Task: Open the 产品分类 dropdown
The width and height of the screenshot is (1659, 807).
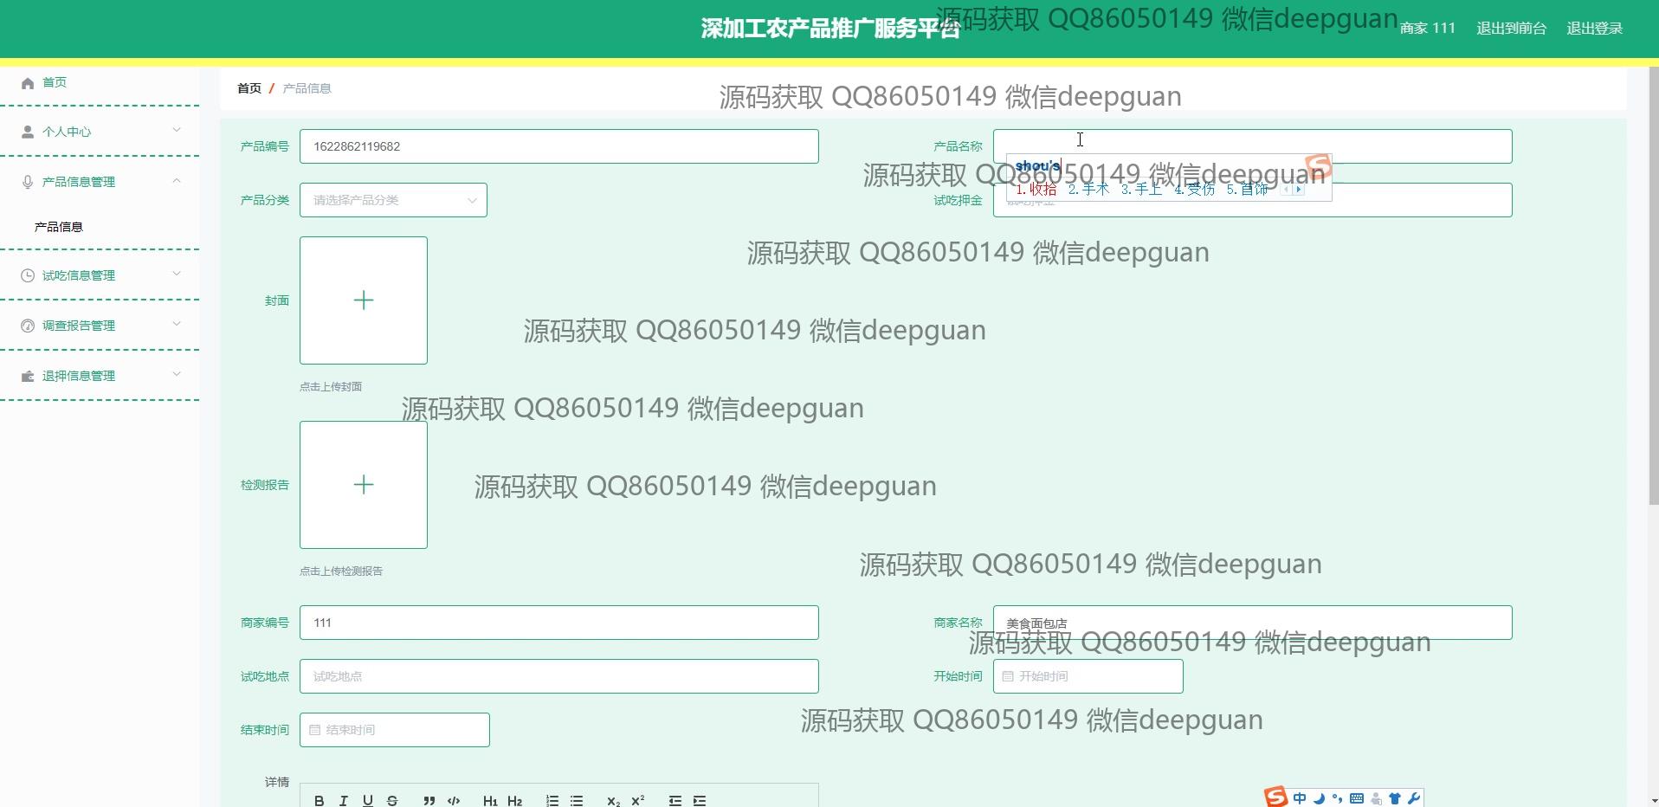Action: tap(393, 200)
